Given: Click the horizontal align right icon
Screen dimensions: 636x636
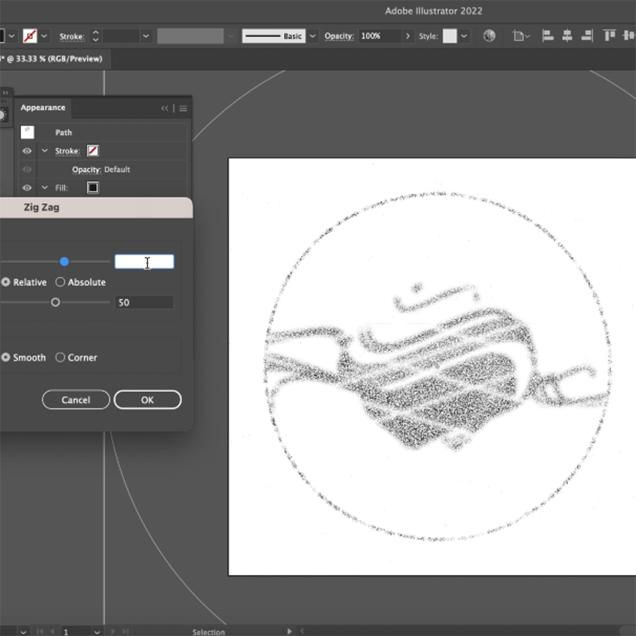Looking at the screenshot, I should point(587,36).
